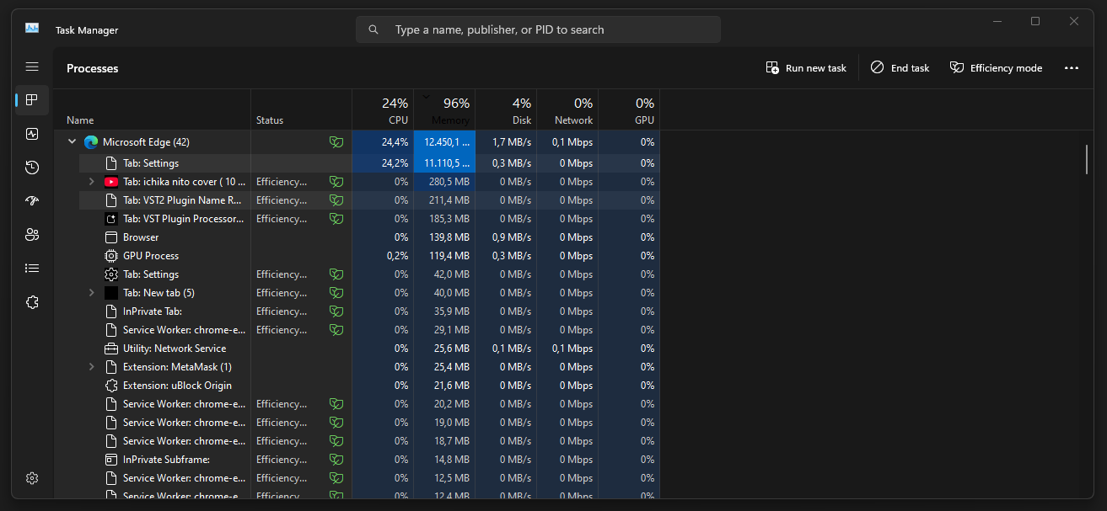Open the hamburger navigation menu
Viewport: 1107px width, 511px height.
pyautogui.click(x=32, y=67)
